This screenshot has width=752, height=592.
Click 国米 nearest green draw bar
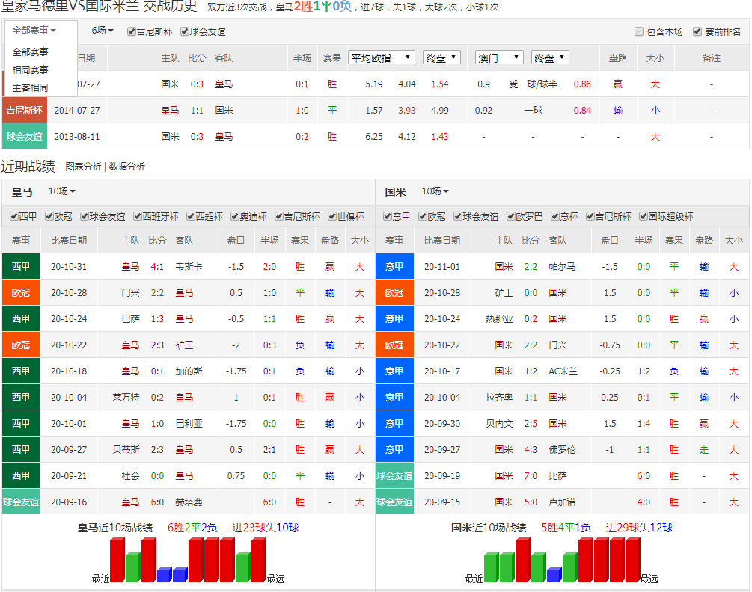pos(491,567)
